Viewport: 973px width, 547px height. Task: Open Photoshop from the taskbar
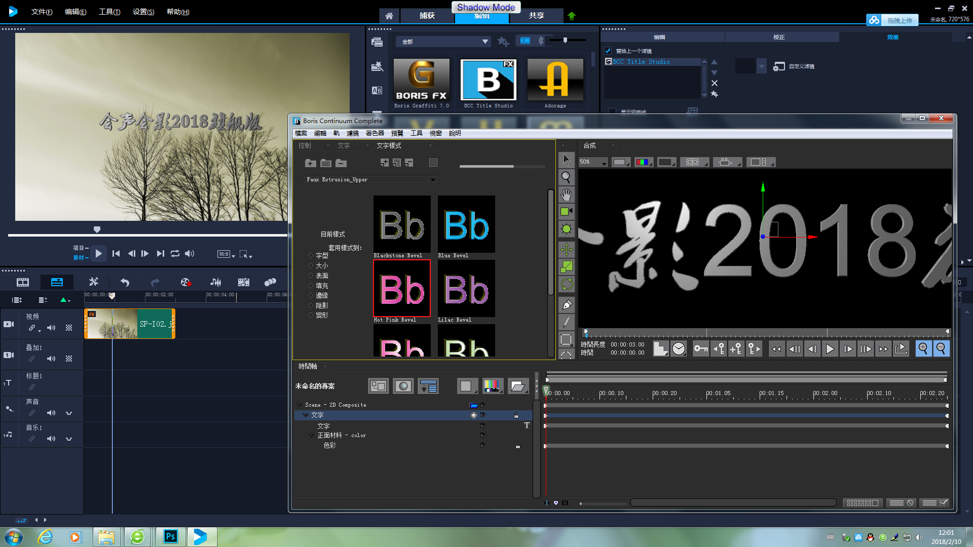[171, 537]
